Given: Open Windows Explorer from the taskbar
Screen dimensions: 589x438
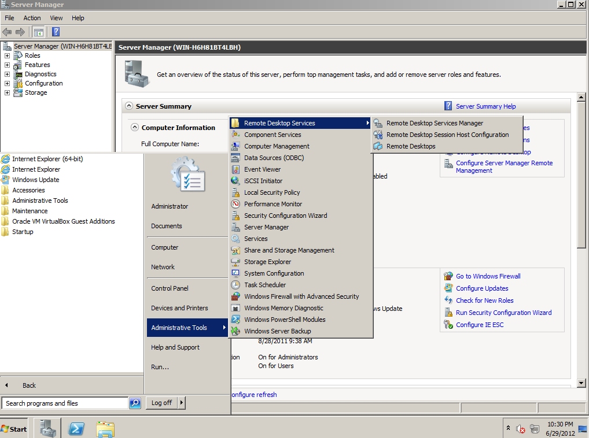Looking at the screenshot, I should 105,429.
